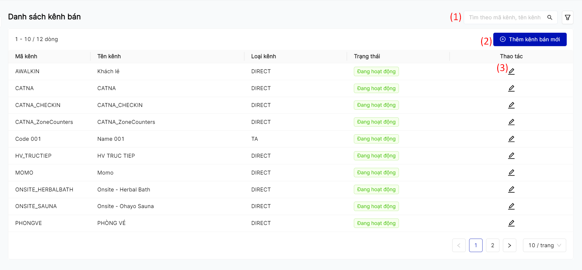Image resolution: width=582 pixels, height=270 pixels.
Task: Edit the AWALKIN channel row
Action: pyautogui.click(x=511, y=71)
